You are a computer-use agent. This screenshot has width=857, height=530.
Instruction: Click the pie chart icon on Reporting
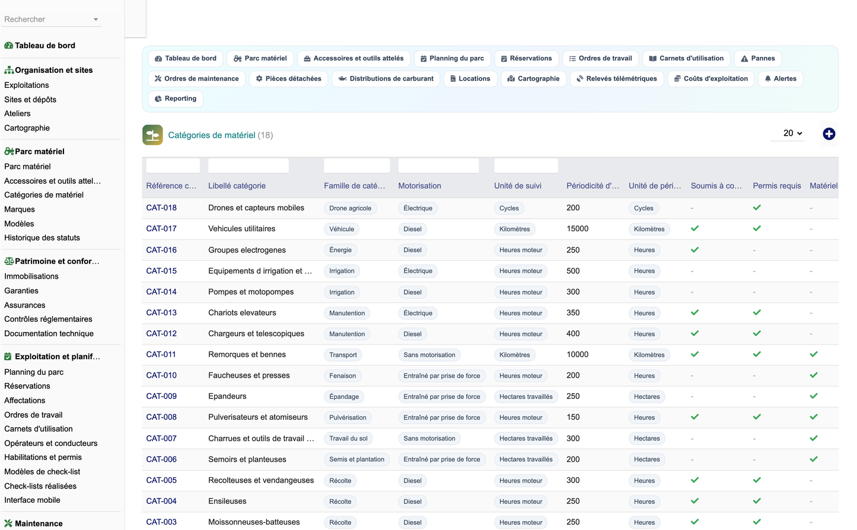pyautogui.click(x=158, y=99)
